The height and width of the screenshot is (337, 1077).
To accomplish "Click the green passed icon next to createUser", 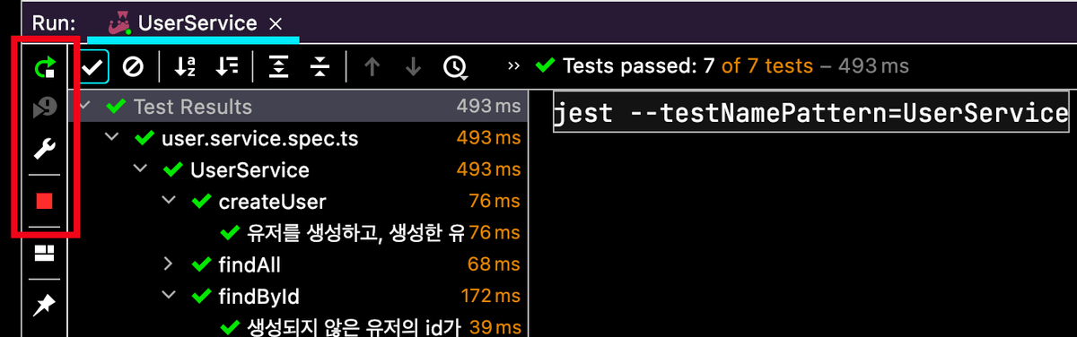I will (x=202, y=202).
